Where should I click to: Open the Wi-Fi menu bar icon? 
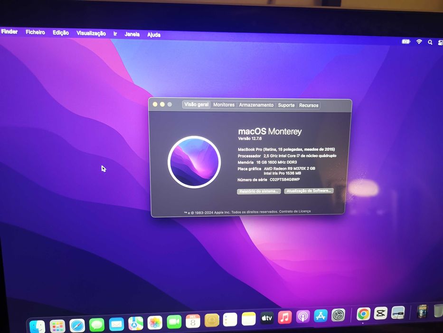coord(419,42)
